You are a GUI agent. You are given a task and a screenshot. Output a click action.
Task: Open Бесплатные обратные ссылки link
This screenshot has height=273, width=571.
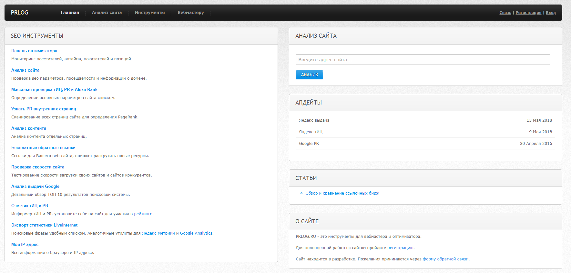(43, 148)
